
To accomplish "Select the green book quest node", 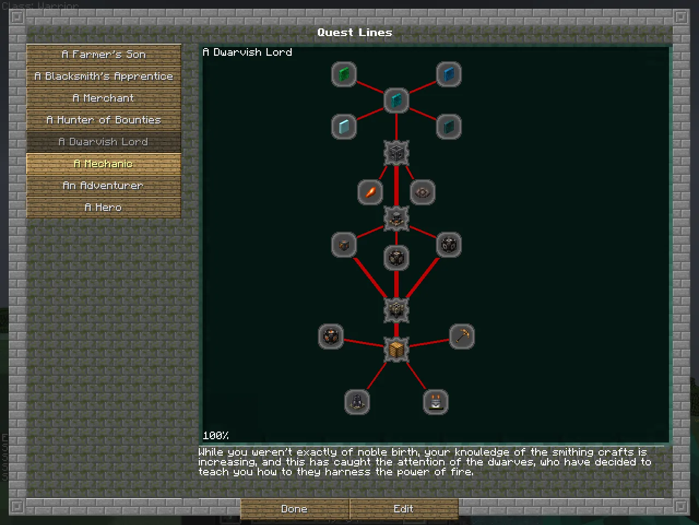I will [344, 74].
